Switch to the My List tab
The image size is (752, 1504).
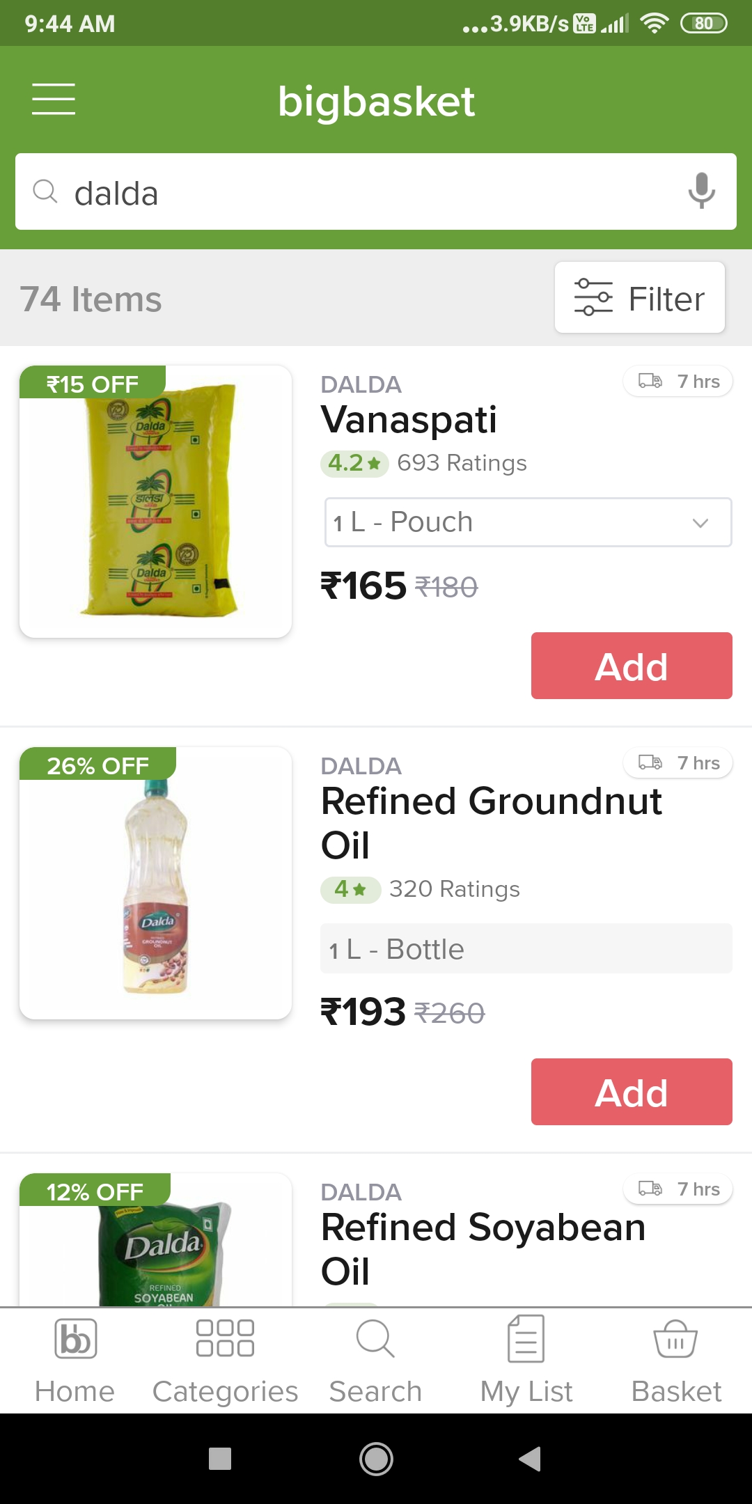point(526,1361)
